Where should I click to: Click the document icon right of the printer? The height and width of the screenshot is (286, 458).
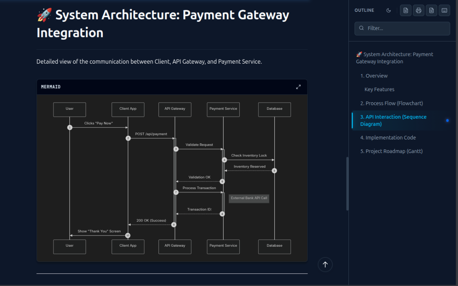pos(431,10)
